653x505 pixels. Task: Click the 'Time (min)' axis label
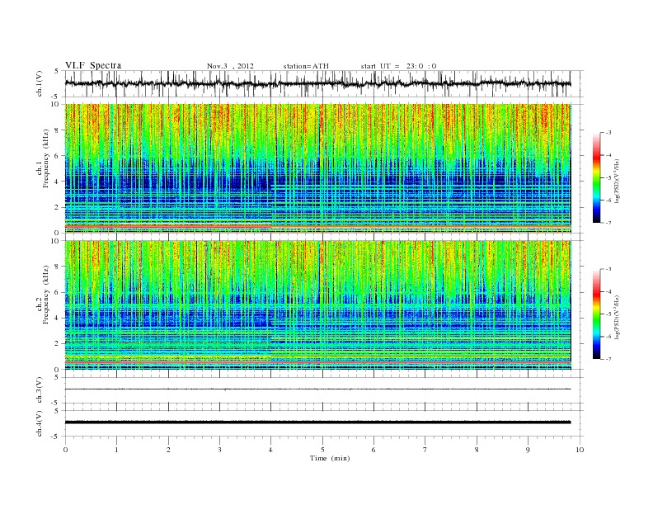click(330, 458)
